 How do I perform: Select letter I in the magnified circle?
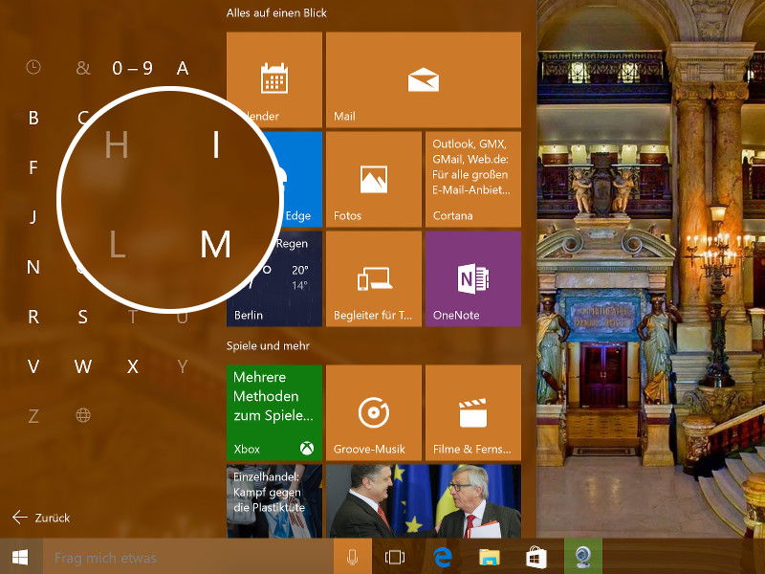coord(216,144)
